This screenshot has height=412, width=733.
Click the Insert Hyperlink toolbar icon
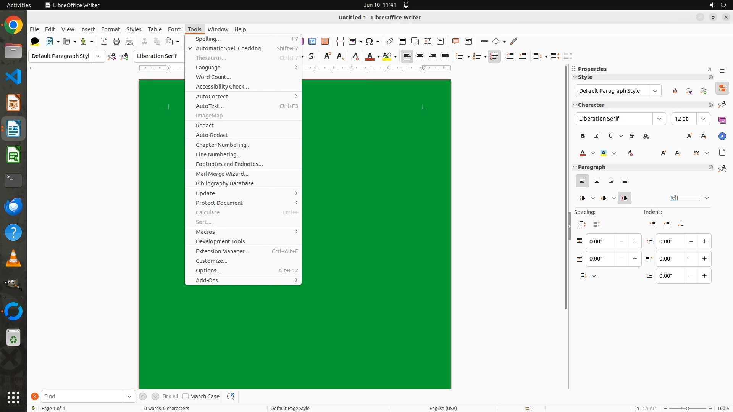point(389,41)
